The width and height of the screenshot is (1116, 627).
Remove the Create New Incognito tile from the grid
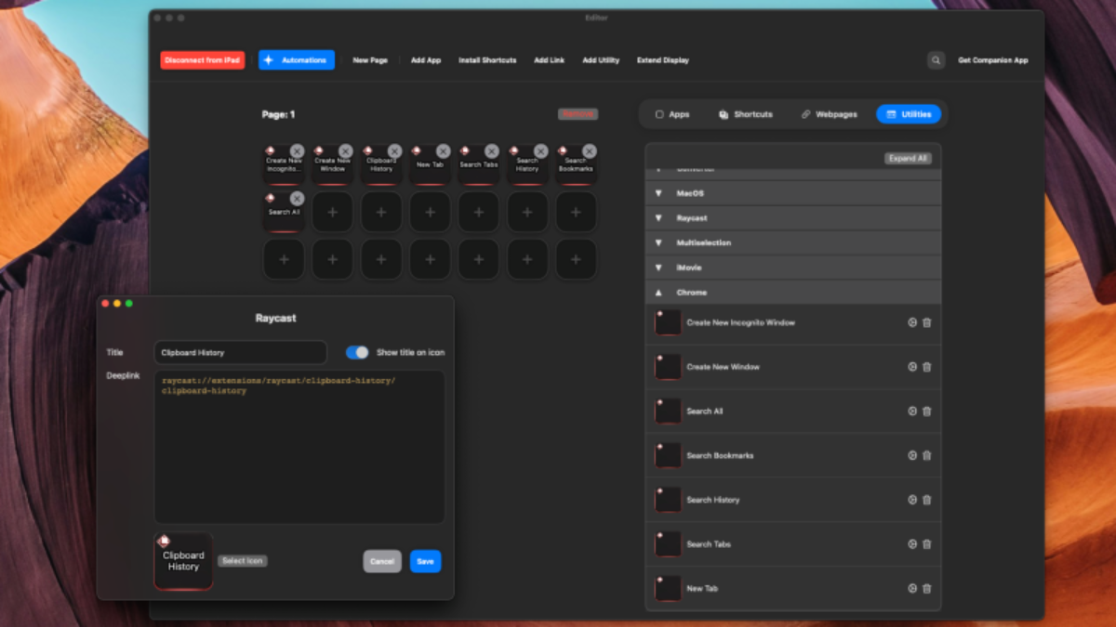point(297,150)
